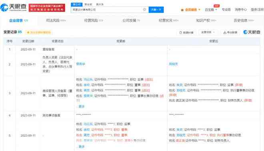Click the 天眼一下 search button
This screenshot has height=151, width=264.
pyautogui.click(x=156, y=10)
